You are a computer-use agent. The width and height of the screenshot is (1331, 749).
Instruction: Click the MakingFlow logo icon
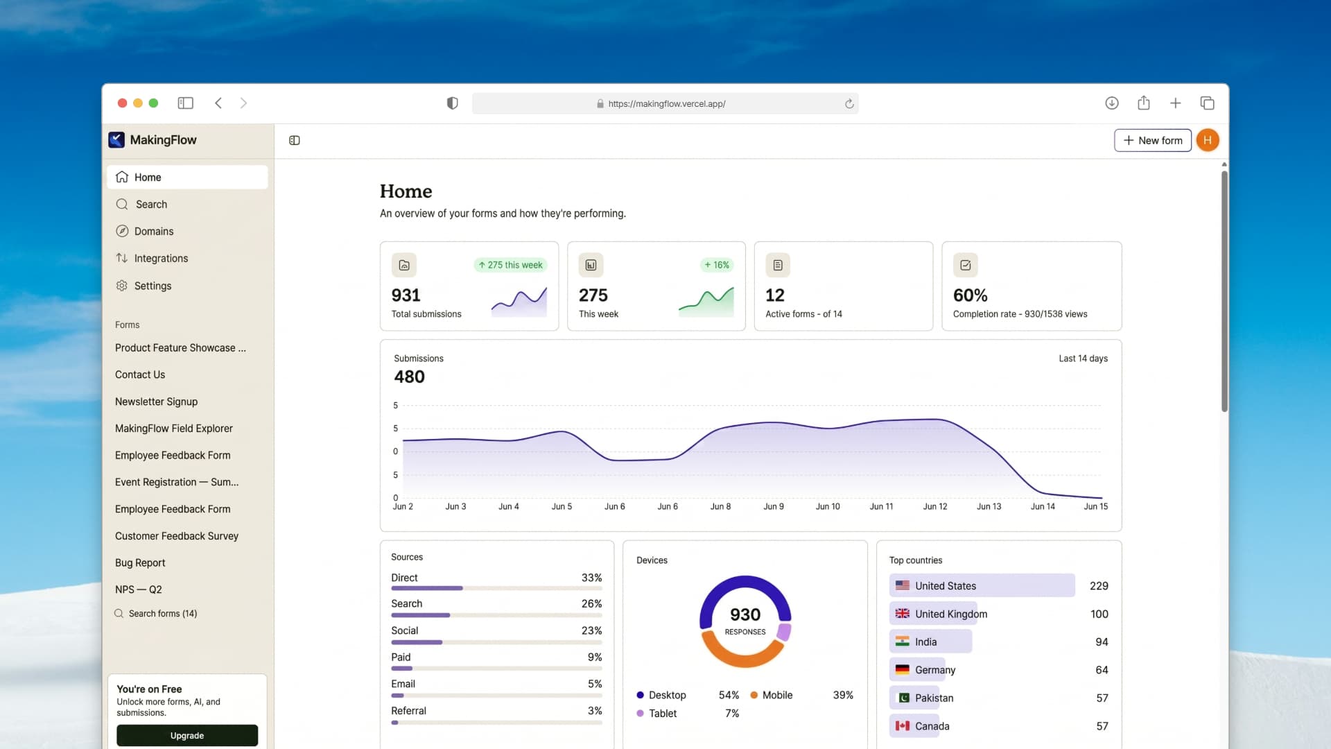click(x=116, y=140)
